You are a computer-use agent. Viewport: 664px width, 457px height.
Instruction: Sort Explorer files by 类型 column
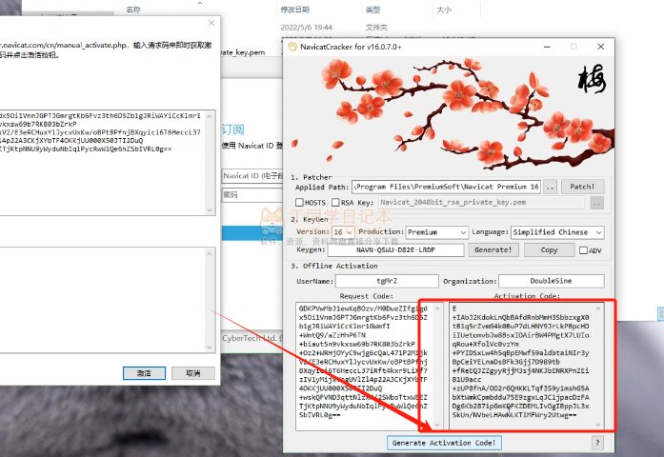click(x=372, y=10)
